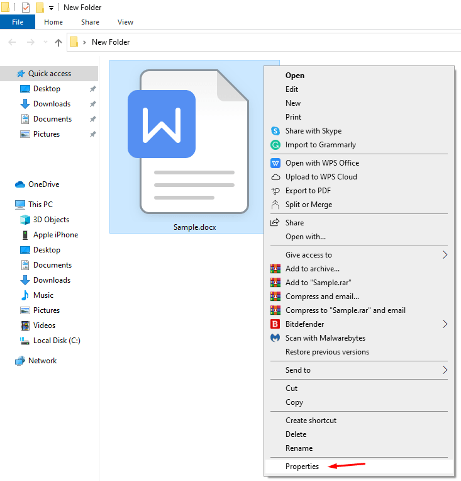This screenshot has width=461, height=481.
Task: Open the recent locations dropdown arrow
Action: 45,42
